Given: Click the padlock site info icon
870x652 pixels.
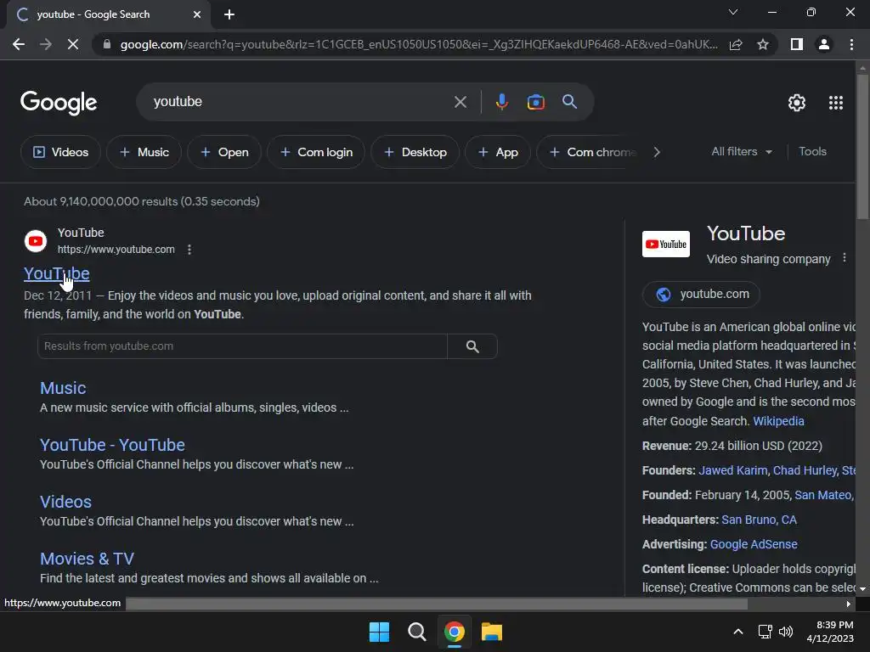Looking at the screenshot, I should pyautogui.click(x=106, y=44).
